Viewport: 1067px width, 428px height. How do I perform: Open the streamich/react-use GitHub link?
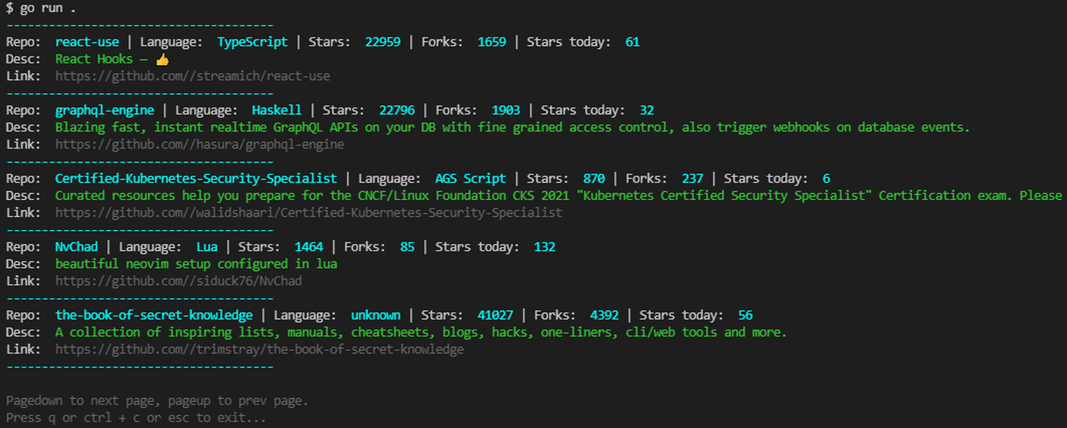pos(193,76)
